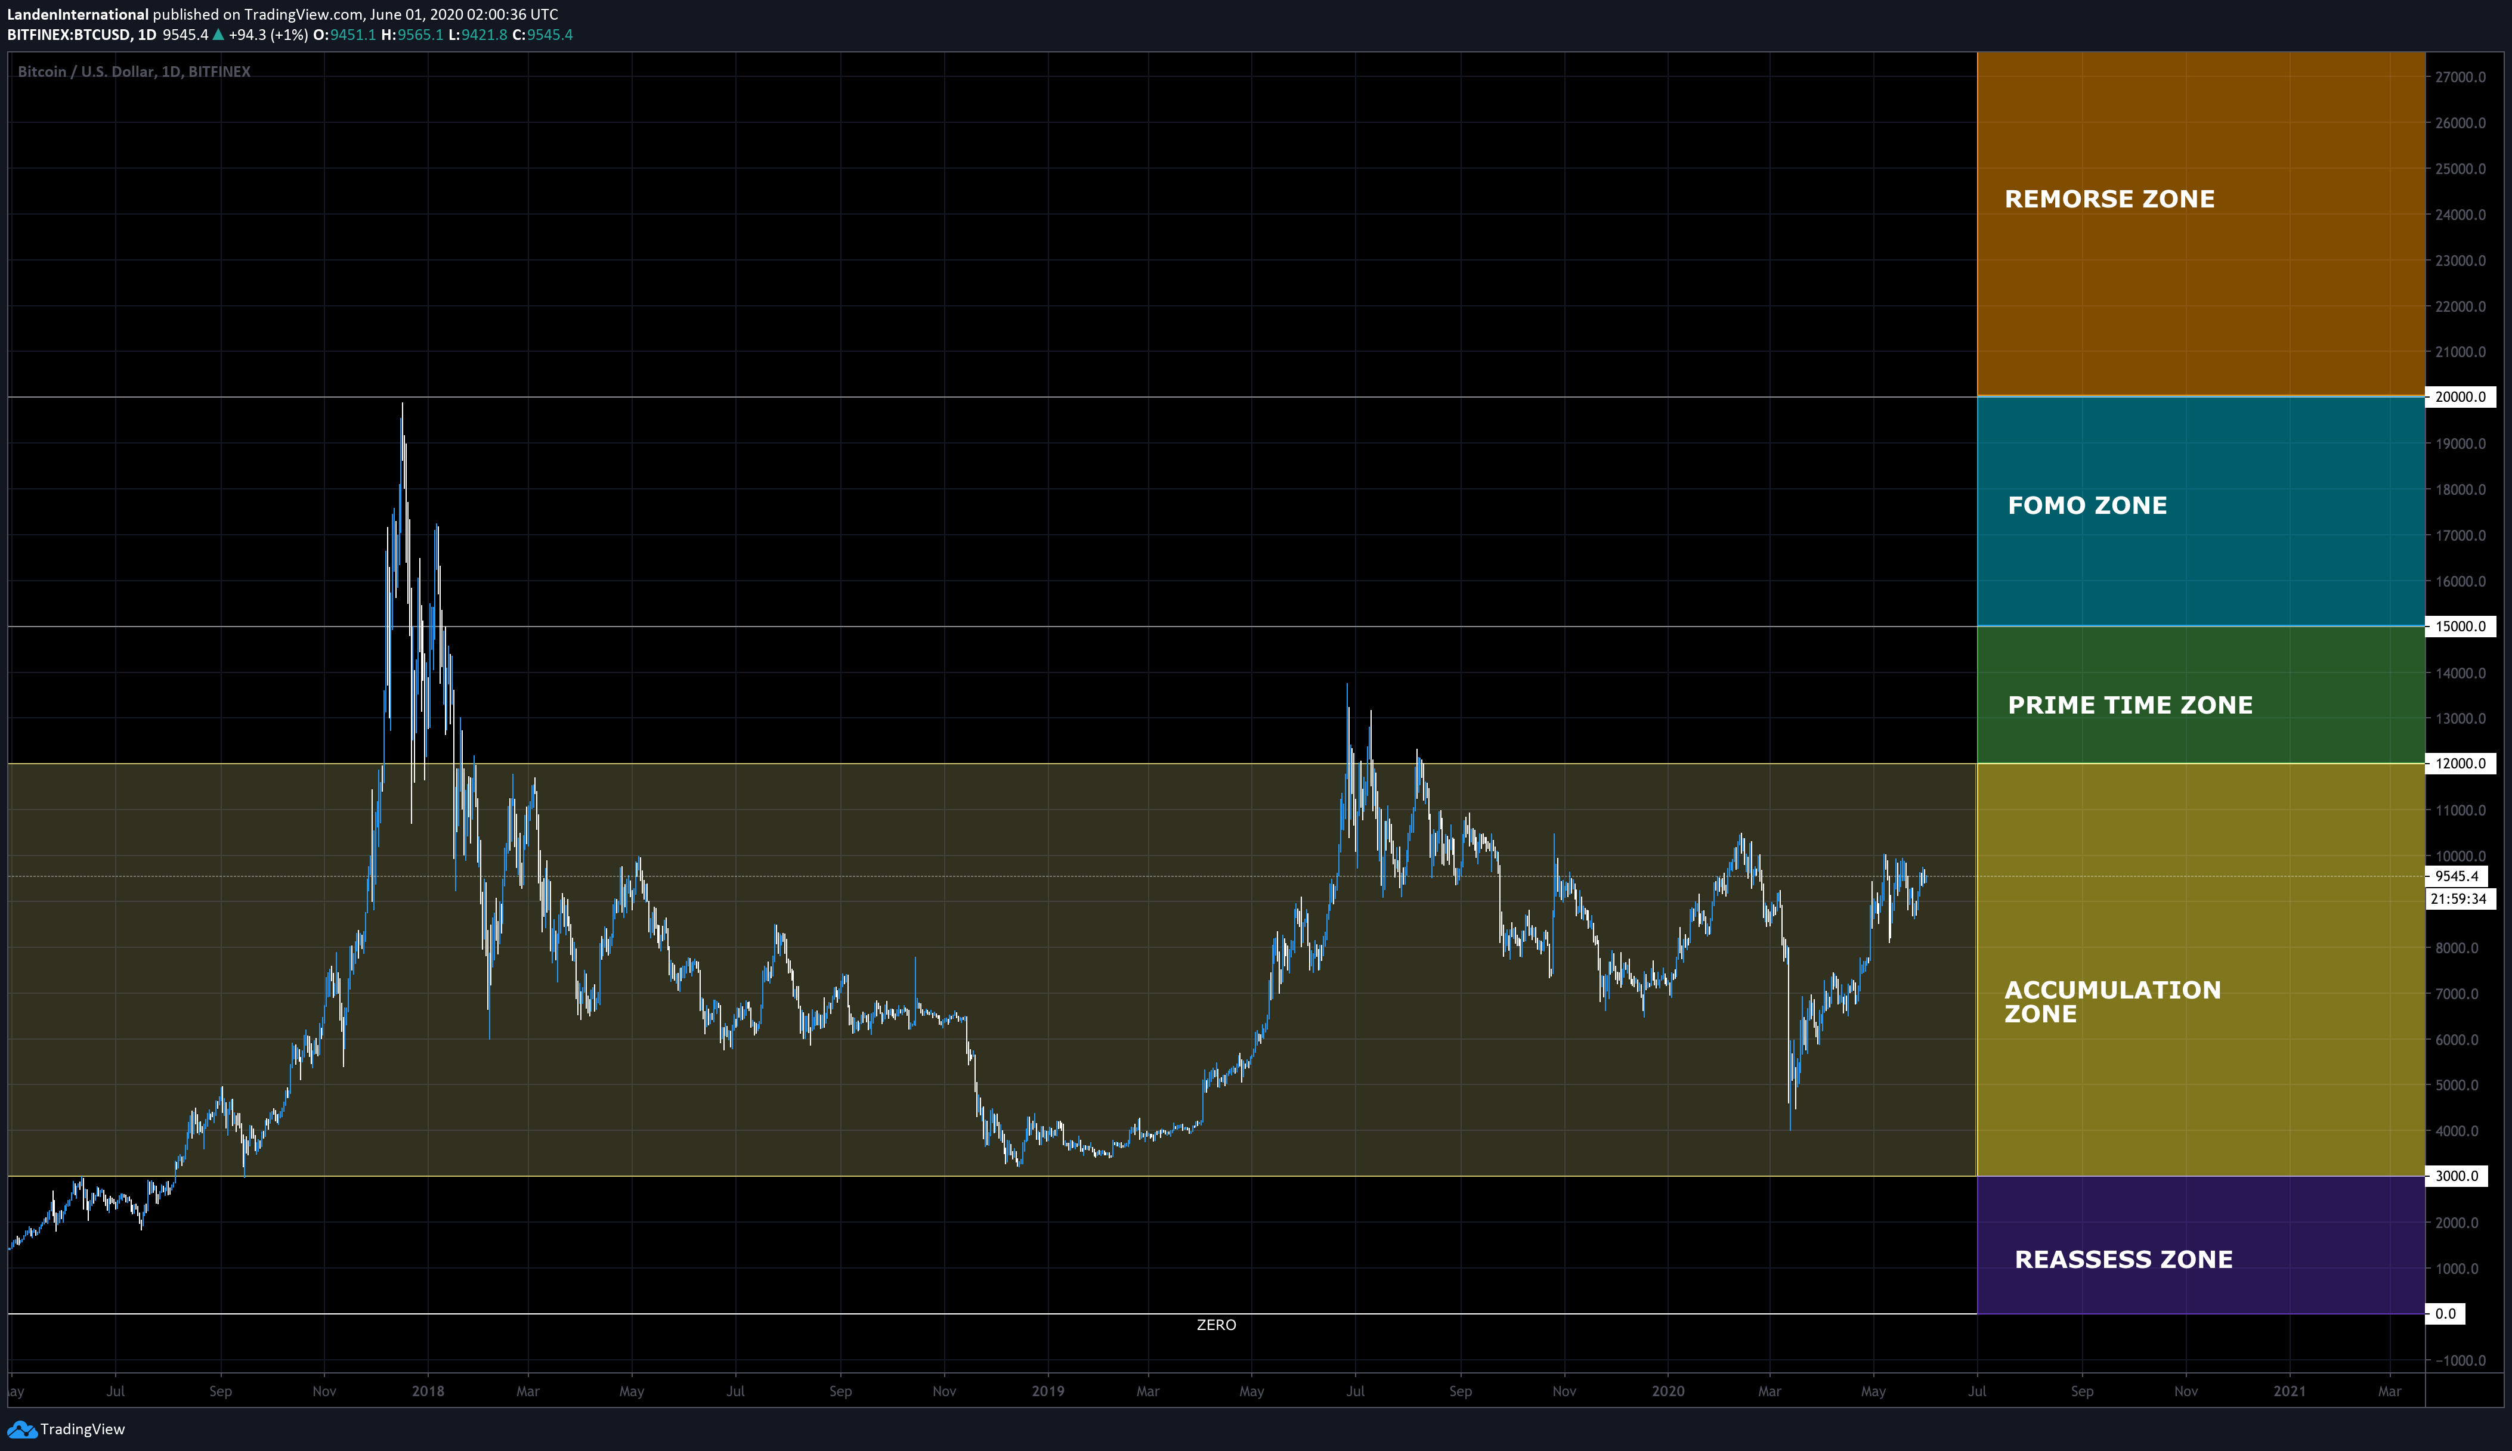Viewport: 2512px width, 1451px height.
Task: Click the LandenInternational author name
Action: [x=78, y=14]
